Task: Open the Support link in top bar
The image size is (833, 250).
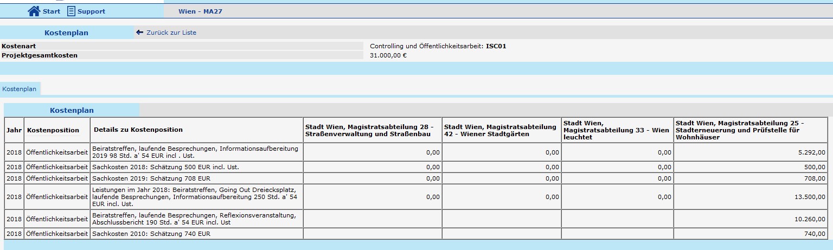Action: coord(91,11)
